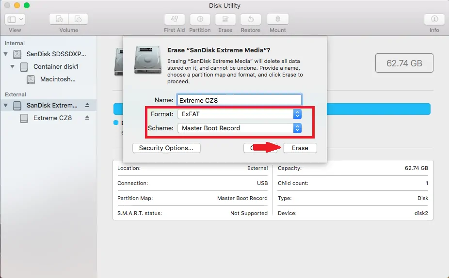Click the Macintosh volume icon

(31, 79)
